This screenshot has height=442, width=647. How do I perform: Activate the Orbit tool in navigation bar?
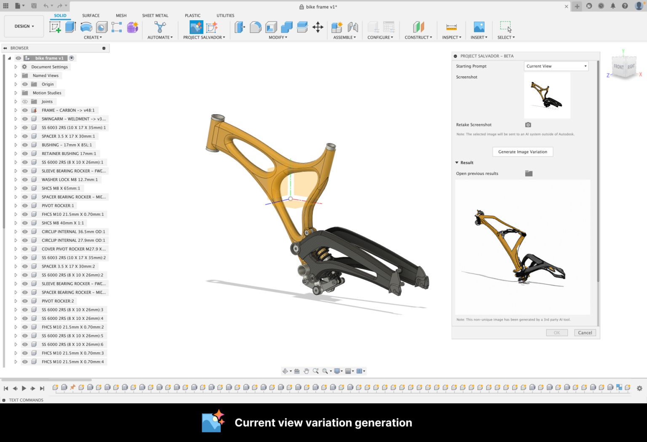point(285,371)
